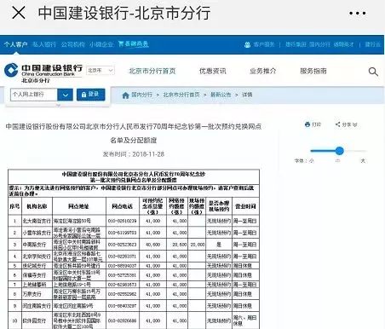The image size is (385, 329).
Task: Click the 序号 column header
Action: tap(14, 206)
